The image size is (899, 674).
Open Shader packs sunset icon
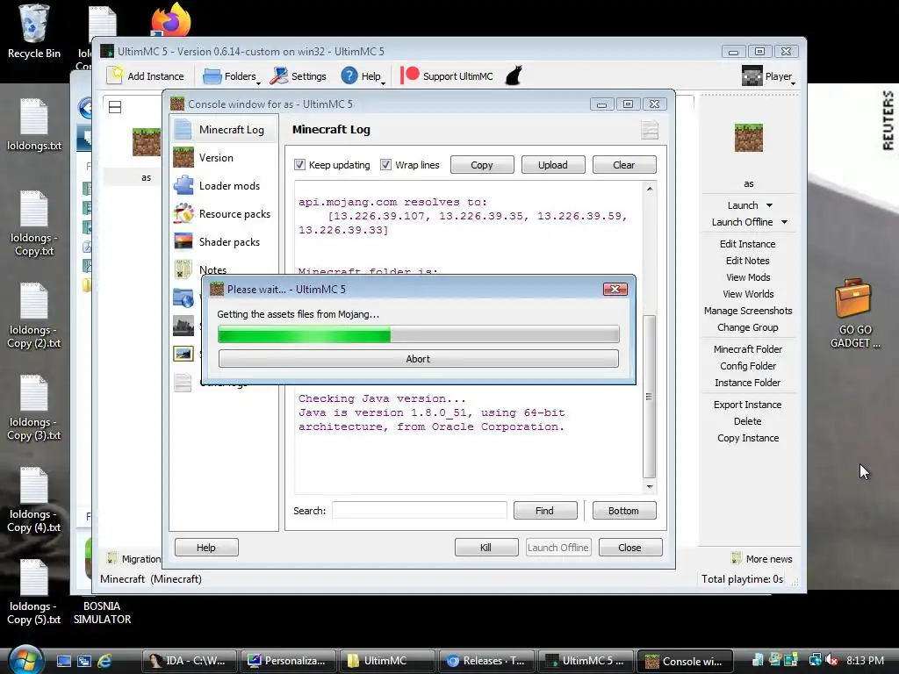183,242
